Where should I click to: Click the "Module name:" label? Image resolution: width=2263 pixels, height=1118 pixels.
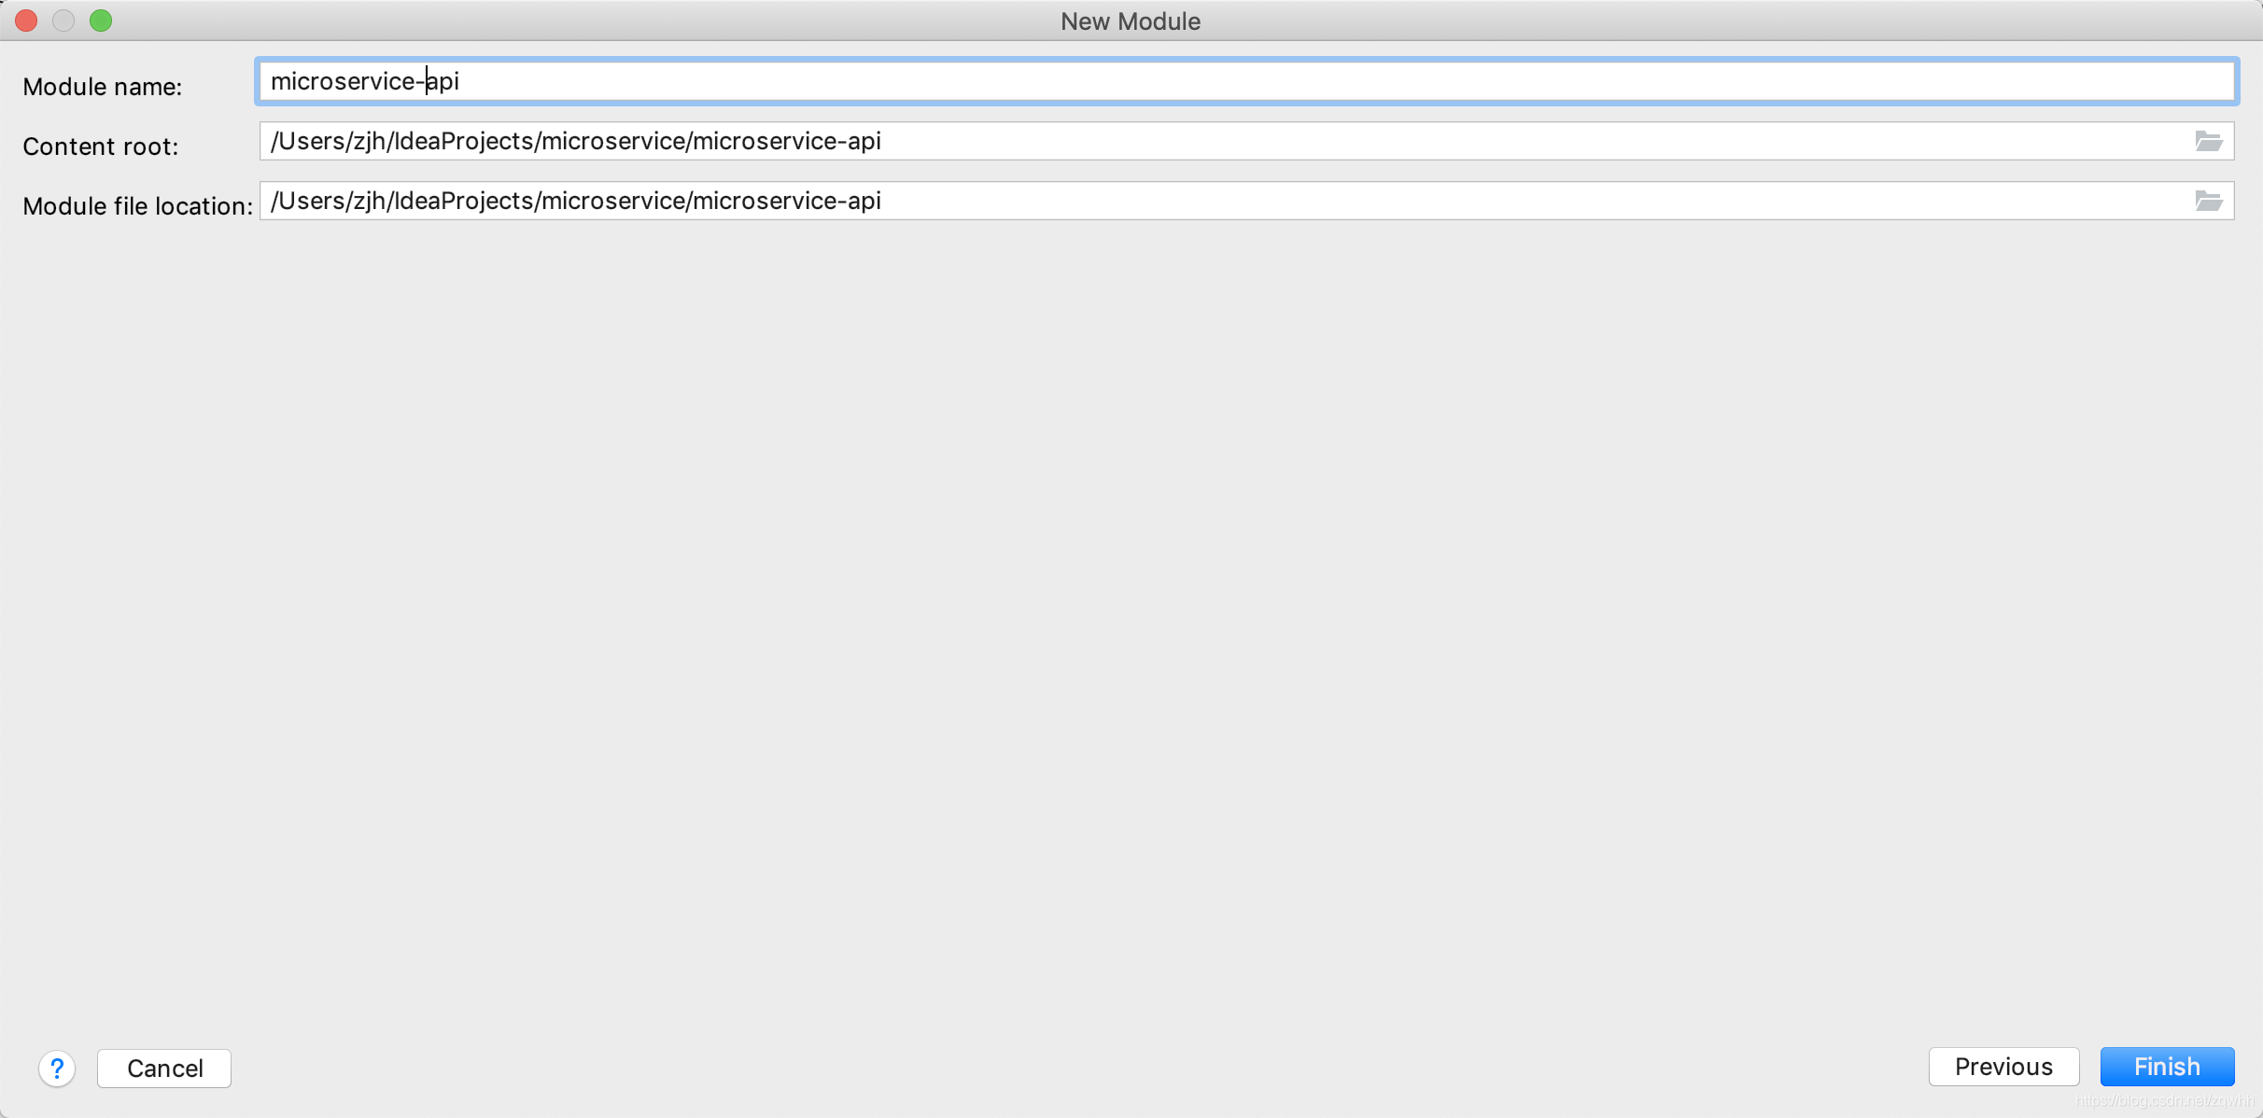103,87
